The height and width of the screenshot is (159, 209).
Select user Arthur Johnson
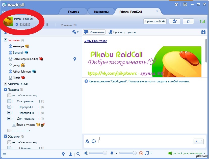(22, 72)
